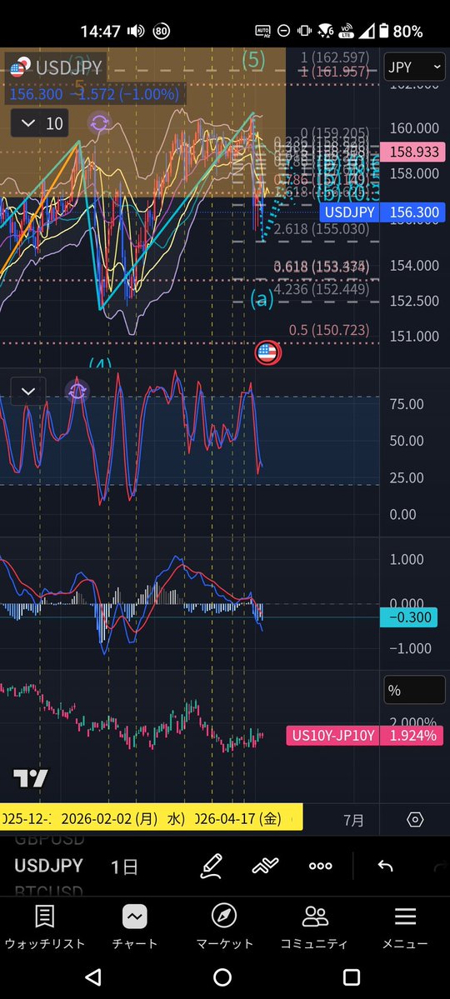
Task: Tap the 7月 time axis label
Action: click(x=354, y=820)
